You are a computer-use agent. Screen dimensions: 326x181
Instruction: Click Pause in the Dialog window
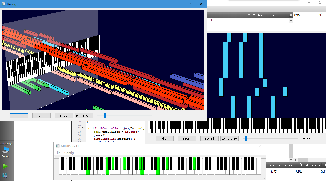pos(41,116)
